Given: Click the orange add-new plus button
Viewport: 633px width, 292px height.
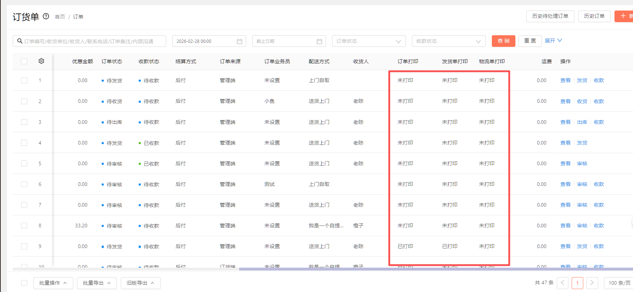Looking at the screenshot, I should click(x=624, y=16).
